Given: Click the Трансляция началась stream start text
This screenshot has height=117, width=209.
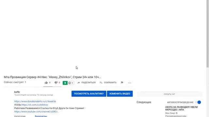Looking at the screenshot, I should pos(34,95).
